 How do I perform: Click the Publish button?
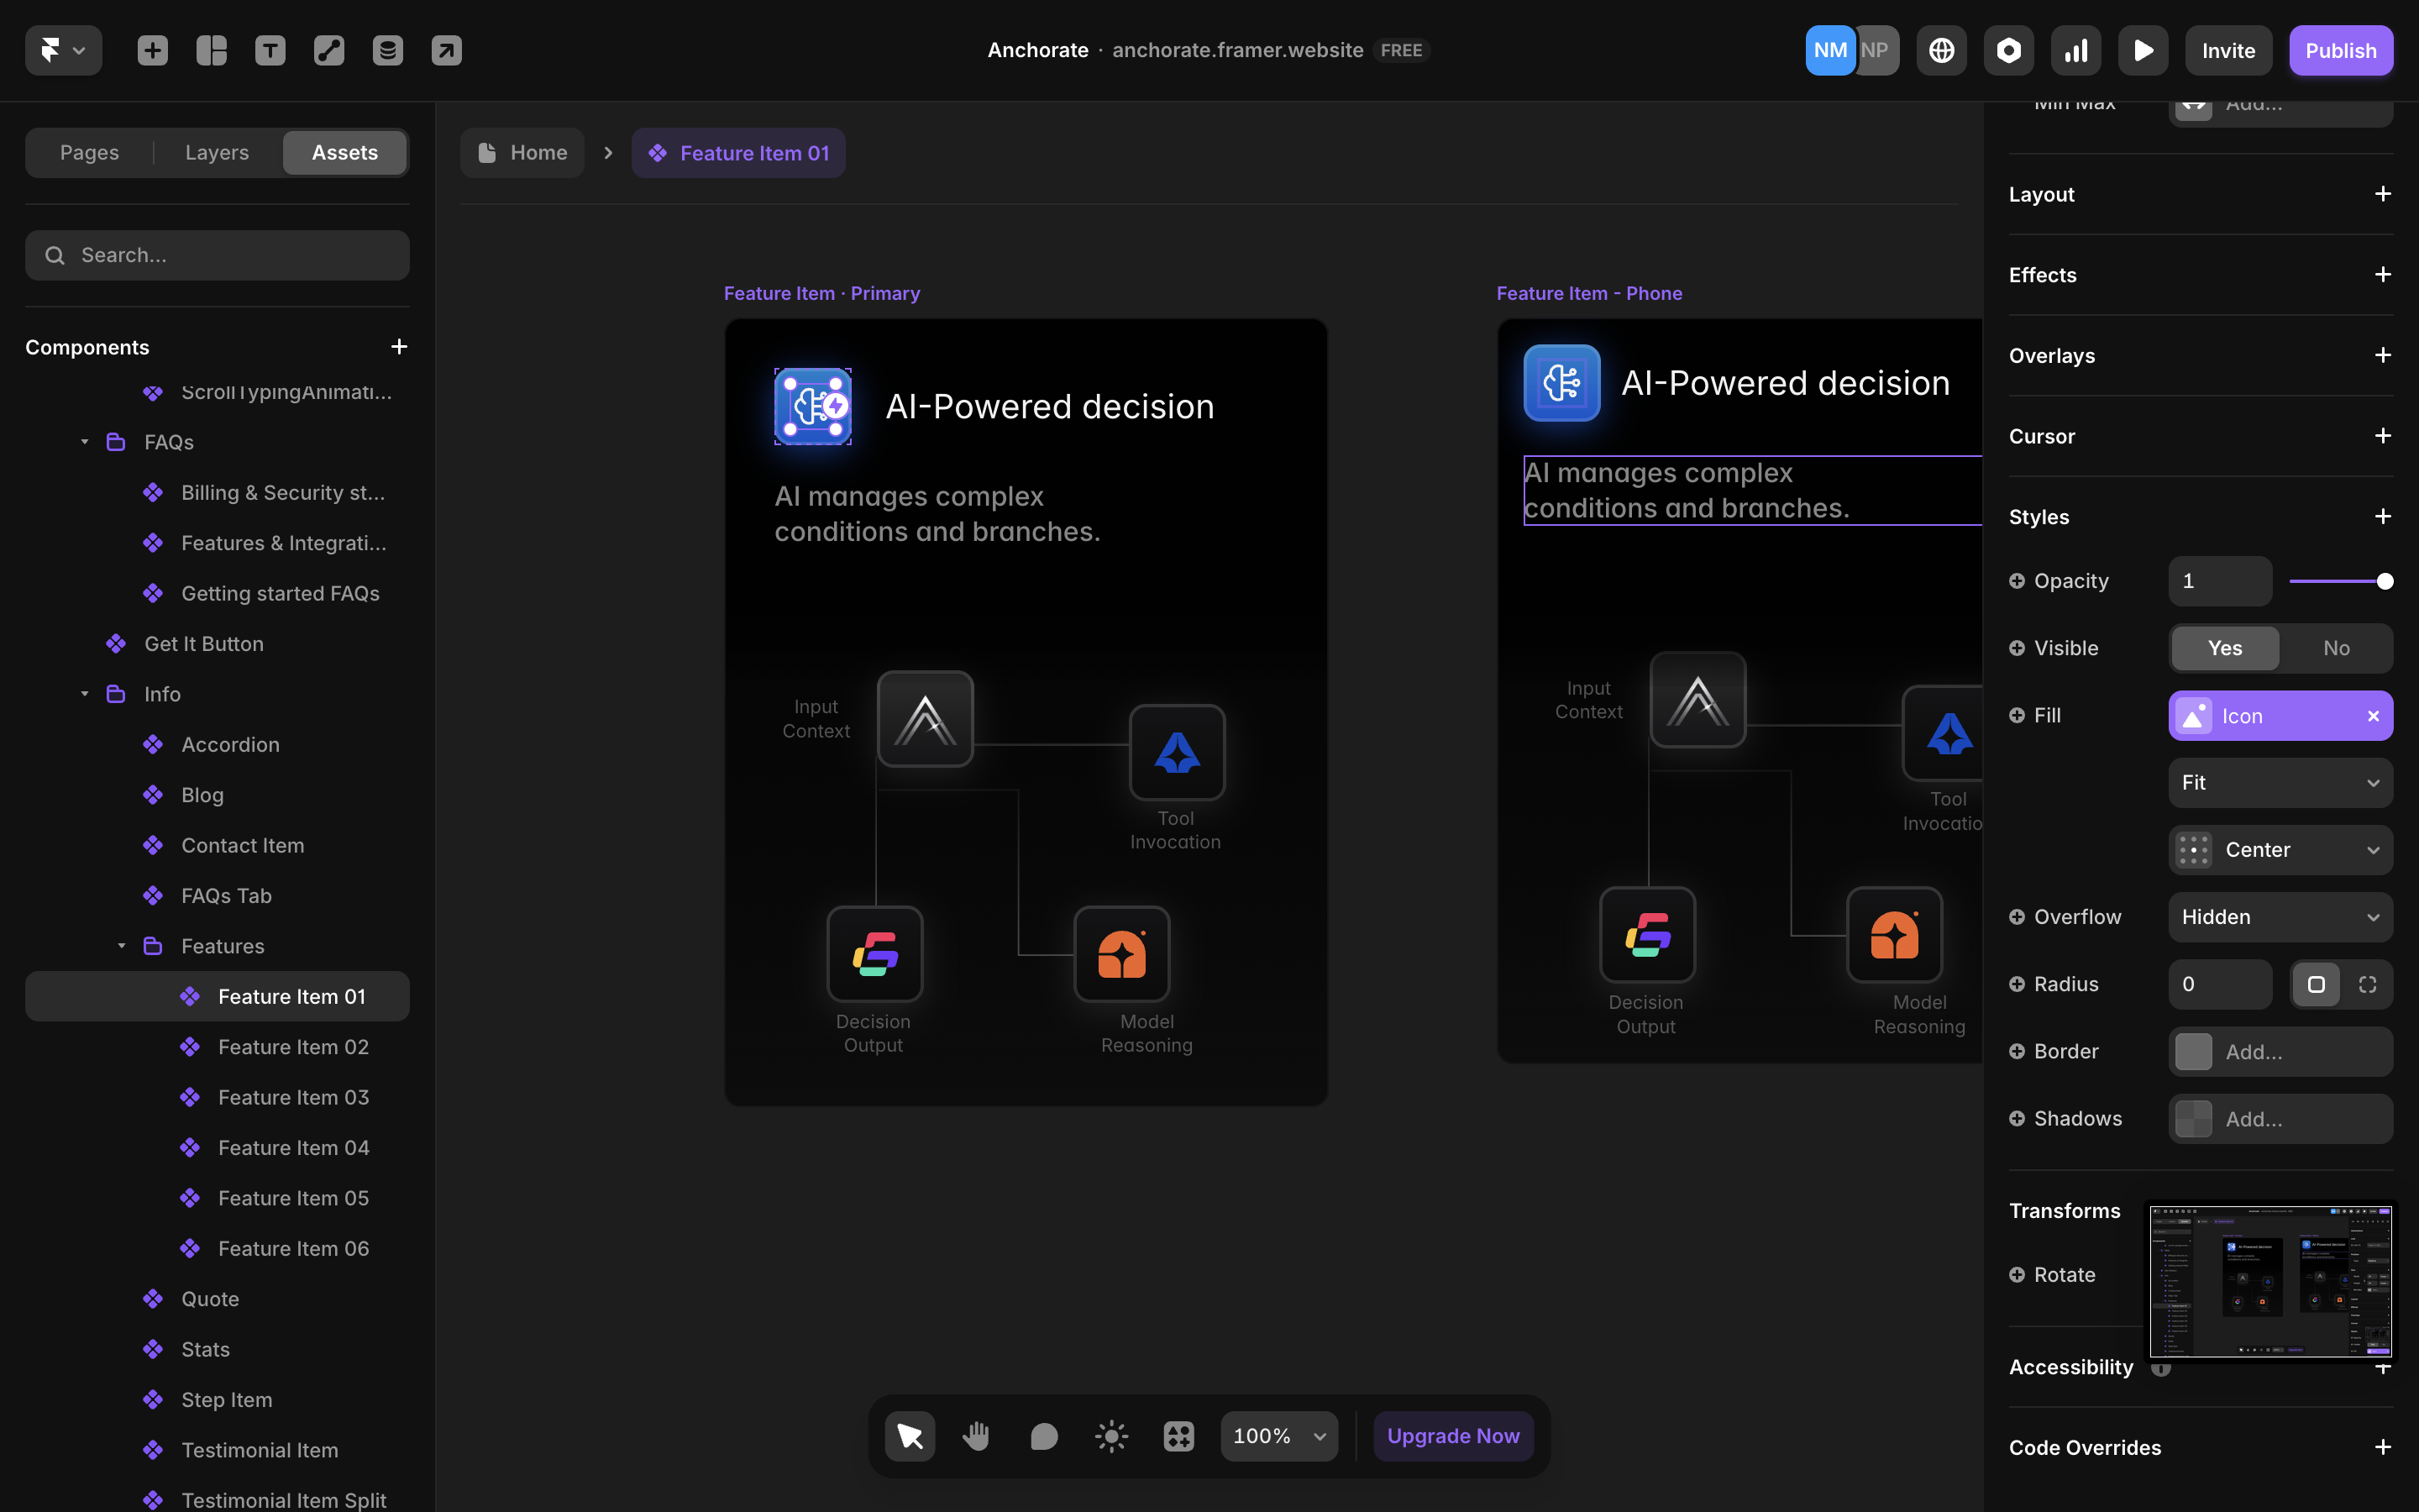pyautogui.click(x=2340, y=50)
